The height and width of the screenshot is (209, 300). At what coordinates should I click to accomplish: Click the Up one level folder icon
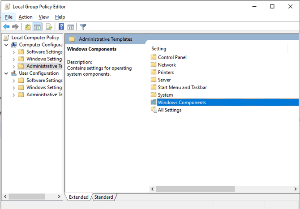pos(28,27)
